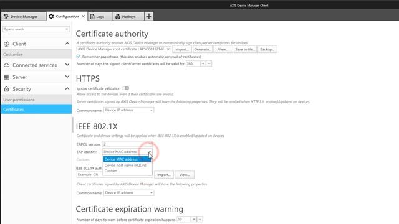Open EAPOL version dropdown

click(127, 144)
